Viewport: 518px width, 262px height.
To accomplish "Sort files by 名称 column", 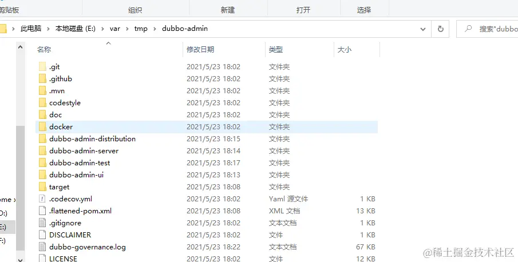I will [44, 50].
